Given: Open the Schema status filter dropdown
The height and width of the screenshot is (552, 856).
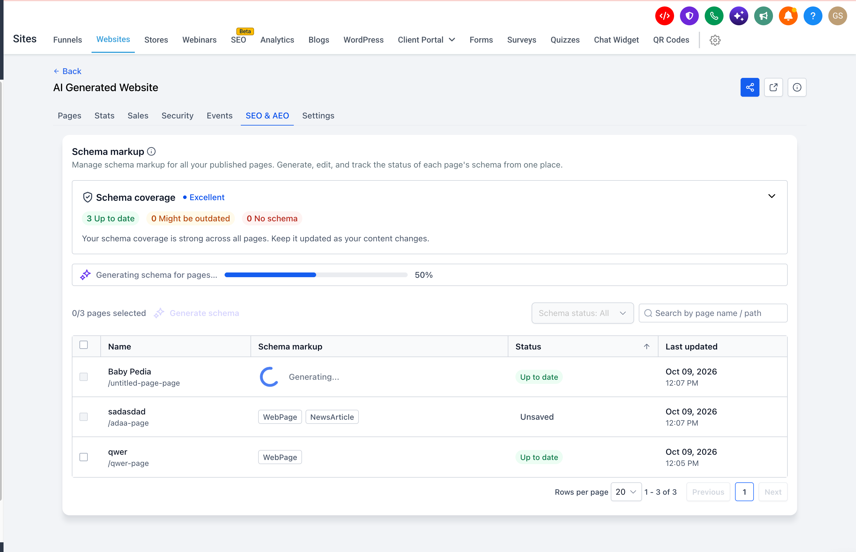Looking at the screenshot, I should (x=583, y=313).
